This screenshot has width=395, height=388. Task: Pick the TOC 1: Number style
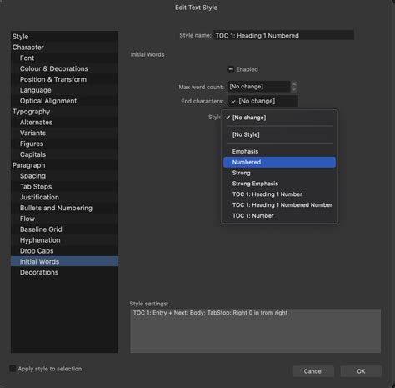tap(279, 215)
